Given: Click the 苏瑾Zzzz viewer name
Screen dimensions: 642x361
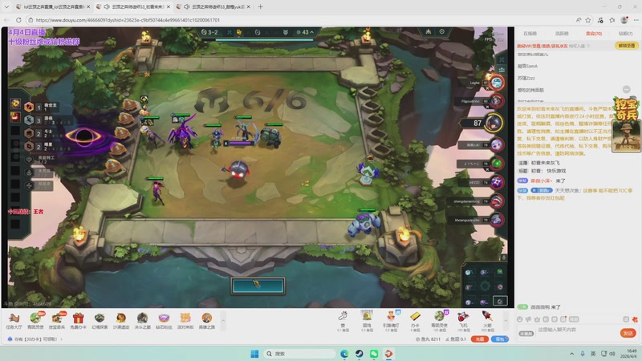Looking at the screenshot, I should (526, 78).
